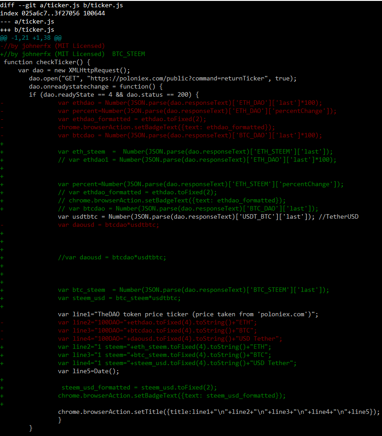
Task: Click the 'function checkTicker() {' line
Action: 47,62
